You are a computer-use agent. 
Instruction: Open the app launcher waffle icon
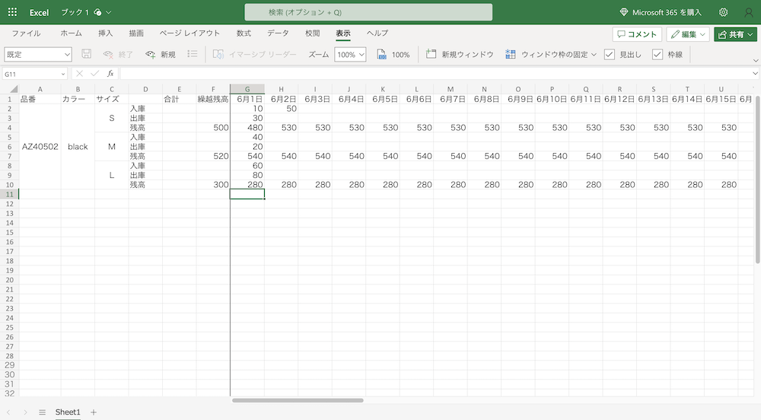[12, 12]
